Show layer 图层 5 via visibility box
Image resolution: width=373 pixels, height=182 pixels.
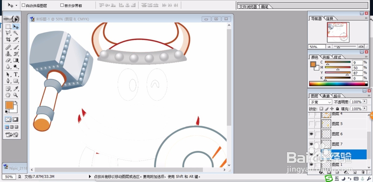[x=311, y=124]
